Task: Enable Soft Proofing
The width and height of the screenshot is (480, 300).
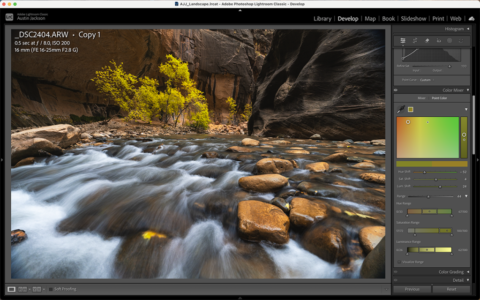Action: (x=51, y=289)
